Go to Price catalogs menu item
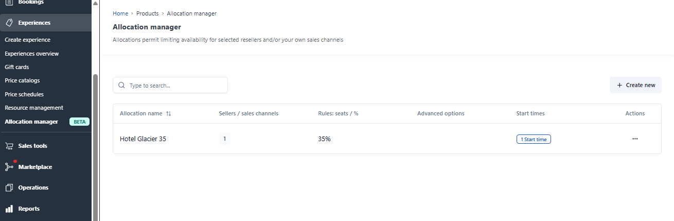The image size is (674, 221). pyautogui.click(x=22, y=80)
